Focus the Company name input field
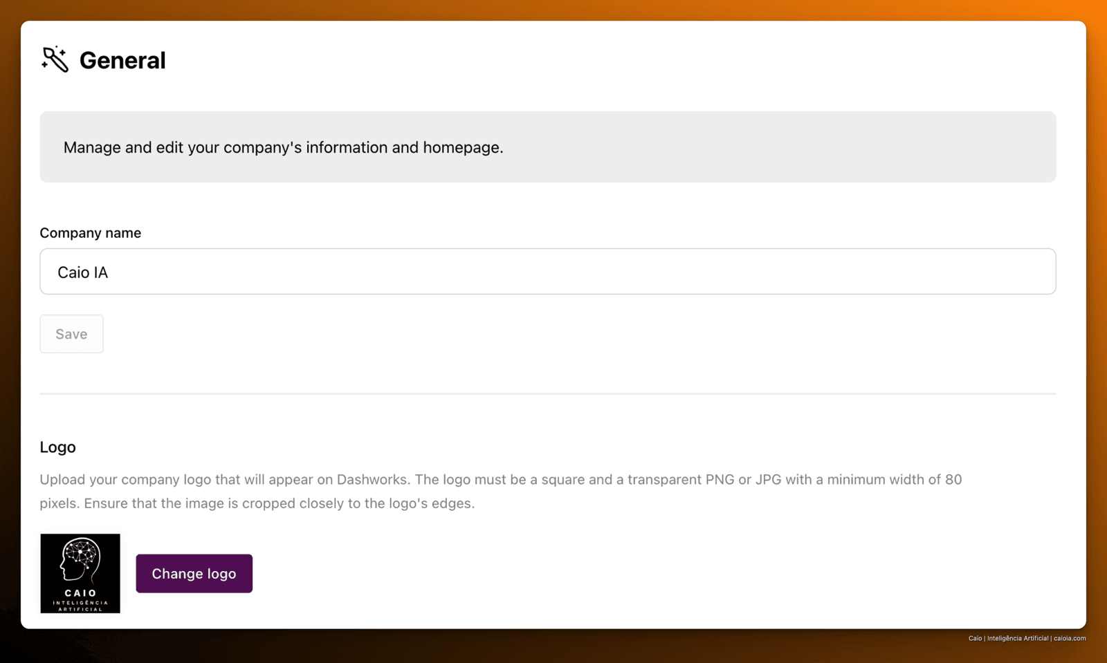The width and height of the screenshot is (1107, 663). pos(548,272)
